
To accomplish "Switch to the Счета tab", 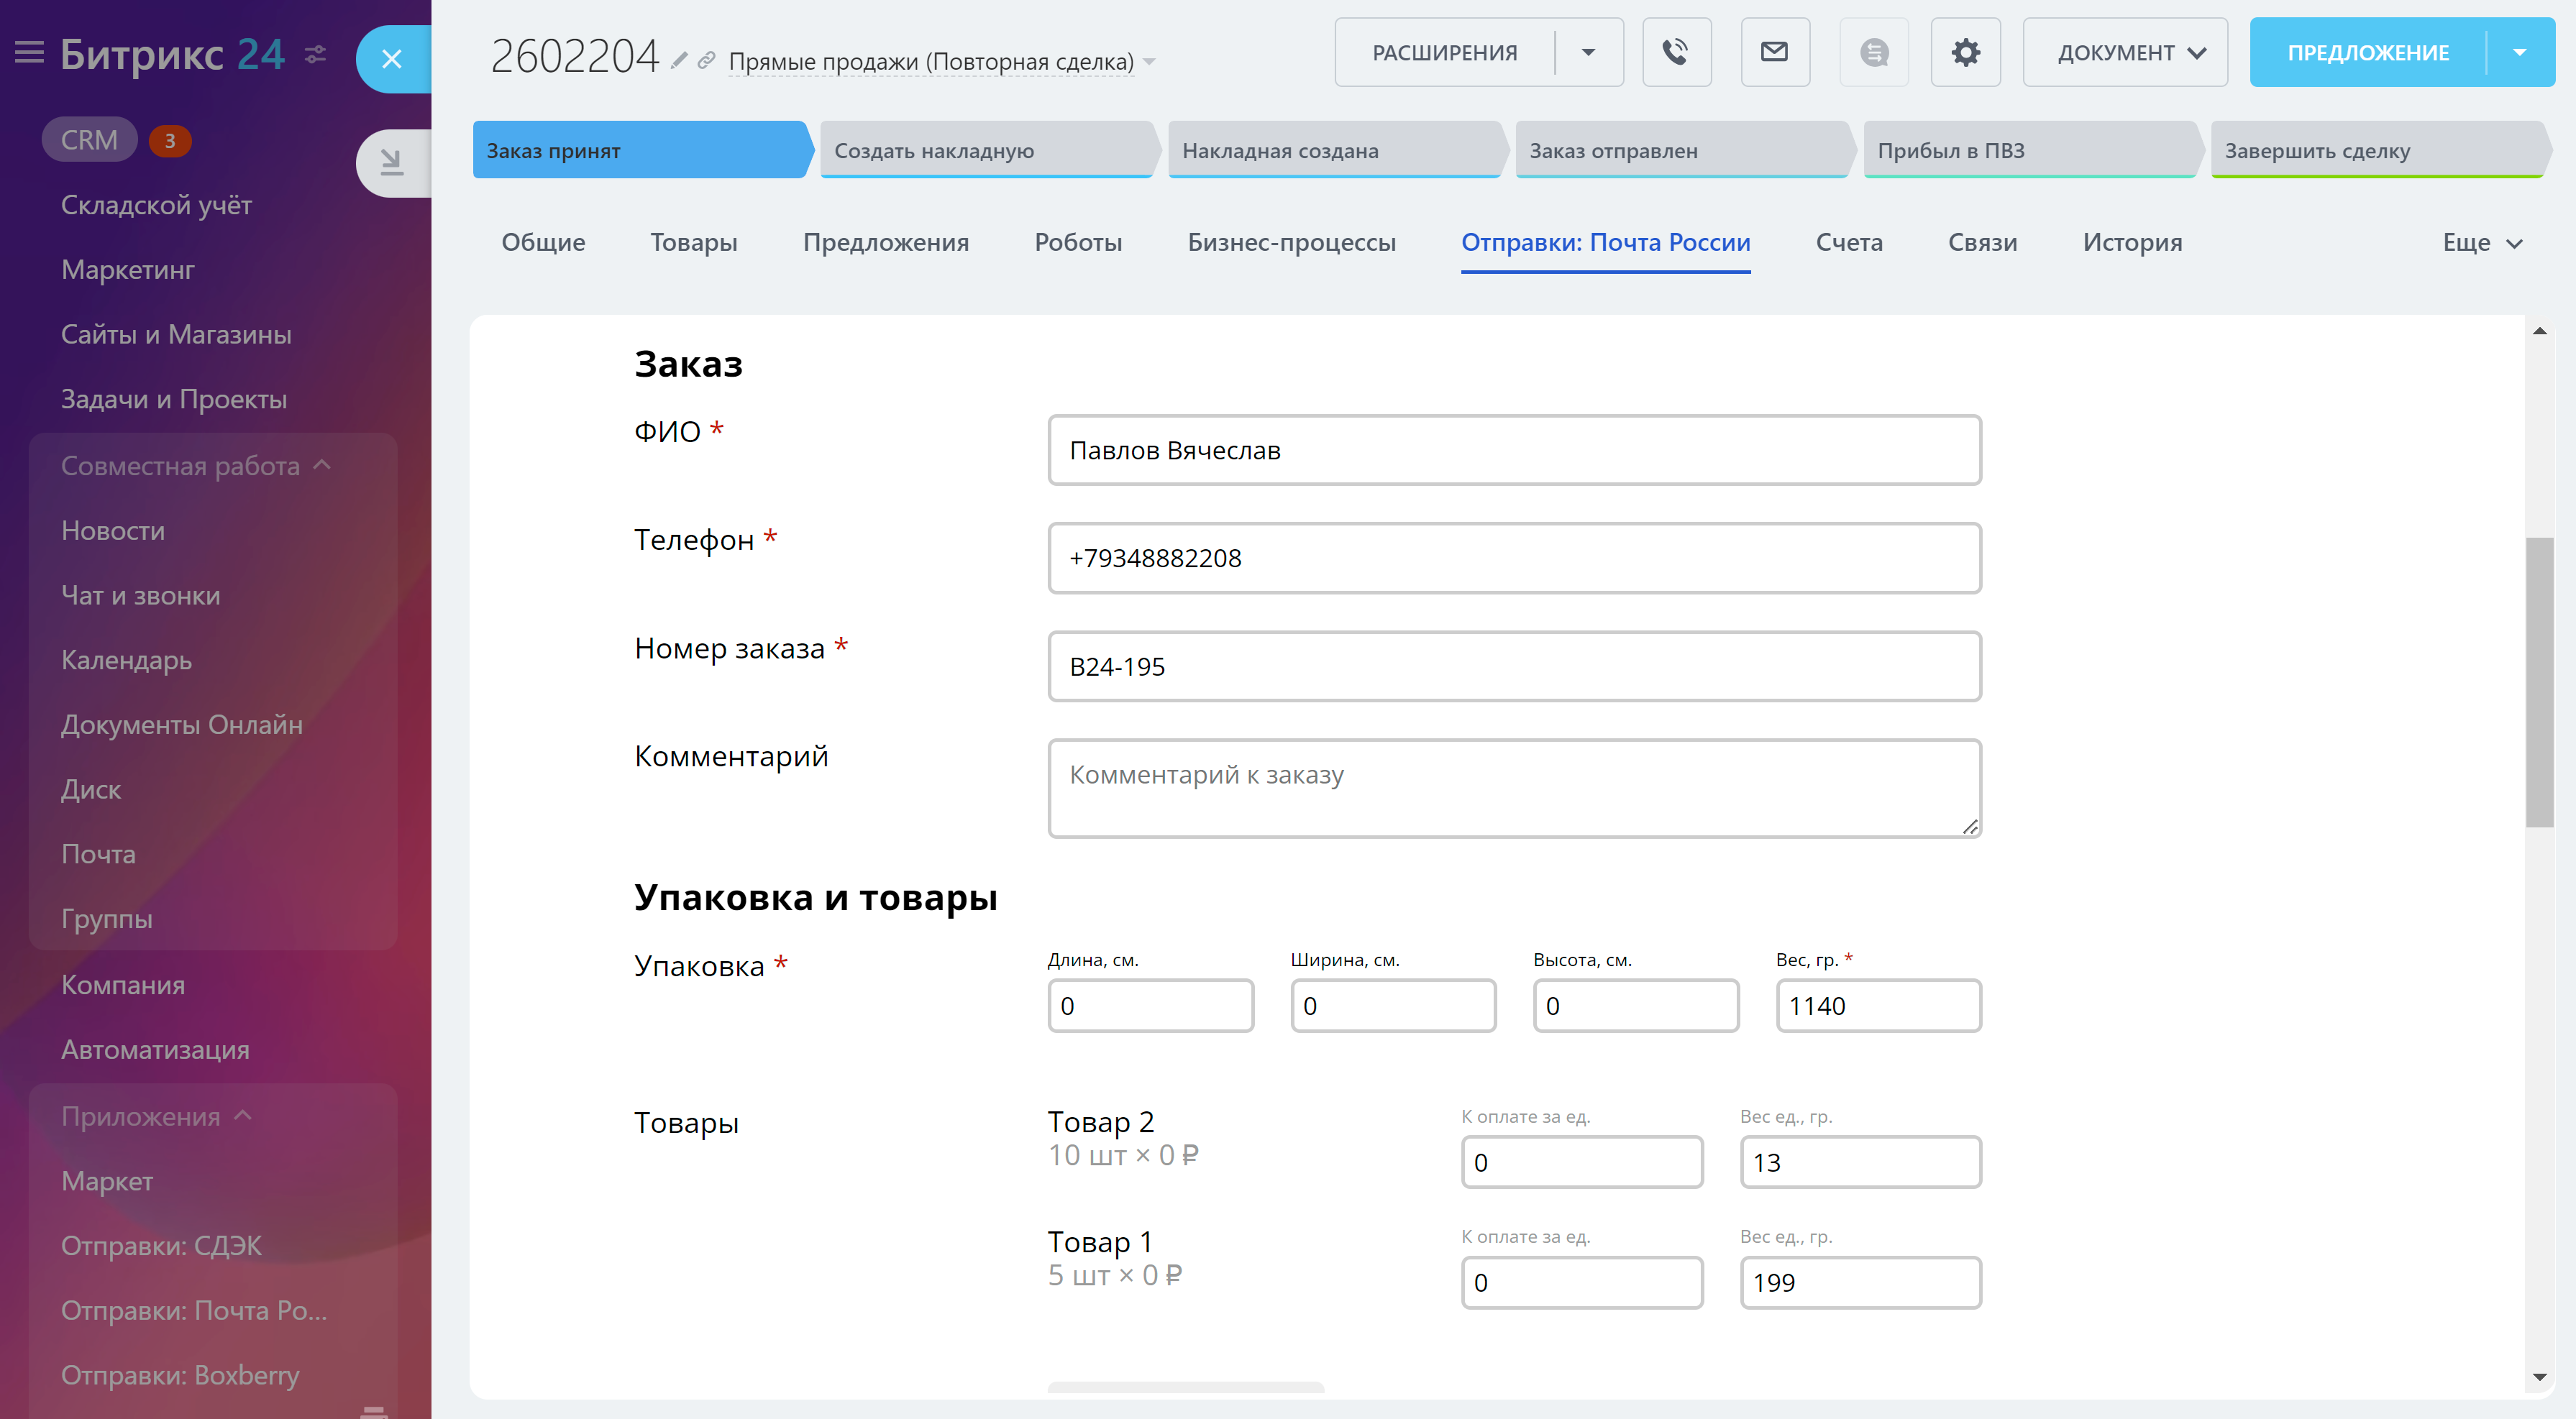I will click(1849, 243).
